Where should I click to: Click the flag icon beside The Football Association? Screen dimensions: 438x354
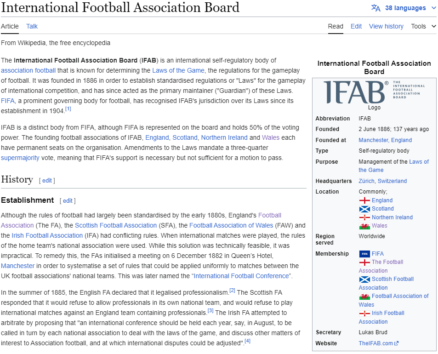click(364, 262)
